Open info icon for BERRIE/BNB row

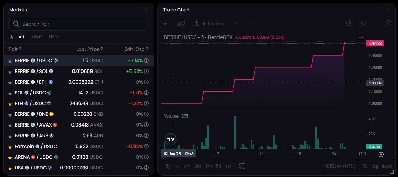(146, 114)
